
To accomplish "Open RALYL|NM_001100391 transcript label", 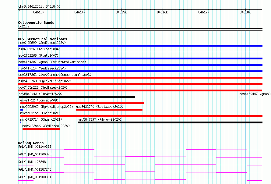I will coord(35,177).
